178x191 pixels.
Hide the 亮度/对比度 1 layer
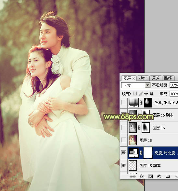click(124, 152)
